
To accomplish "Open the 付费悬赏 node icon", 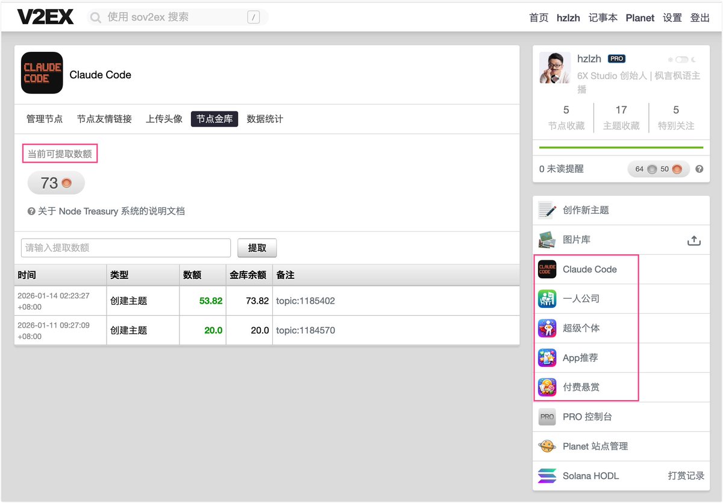I will click(547, 387).
